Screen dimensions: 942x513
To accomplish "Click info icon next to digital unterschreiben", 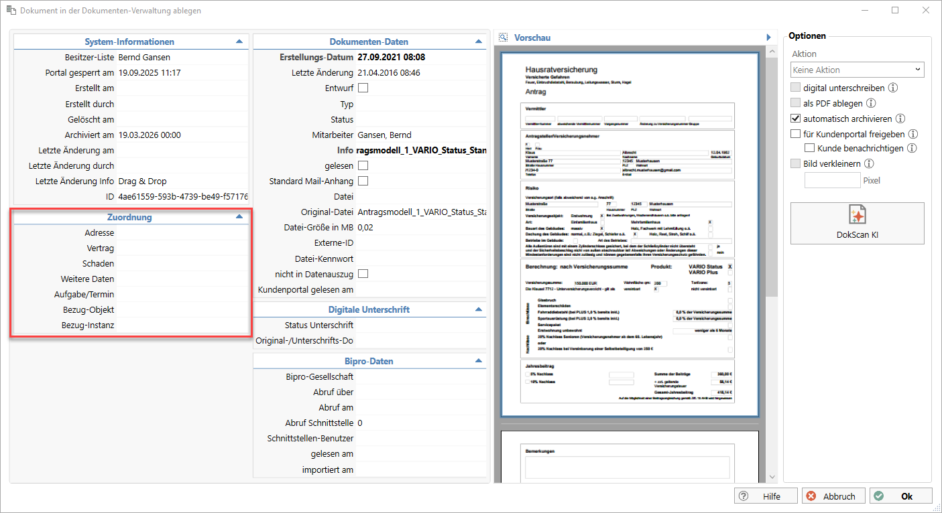I will (x=892, y=88).
